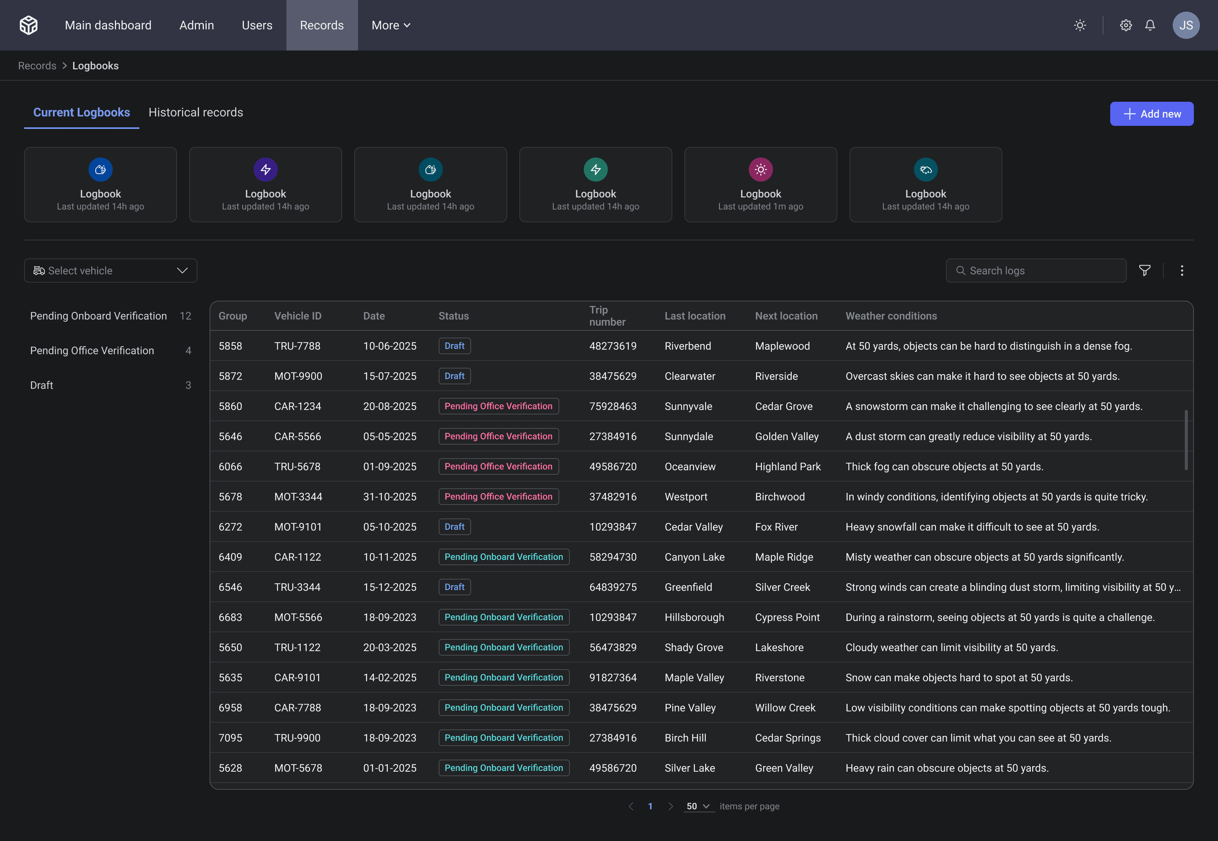Open the green lightning Logbook card
Image resolution: width=1218 pixels, height=841 pixels.
595,184
